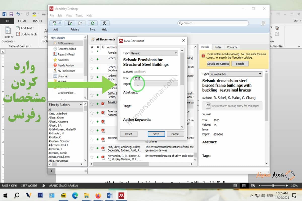Sort the document list by the Authors column header
This screenshot has height=201, width=302.
[112, 47]
